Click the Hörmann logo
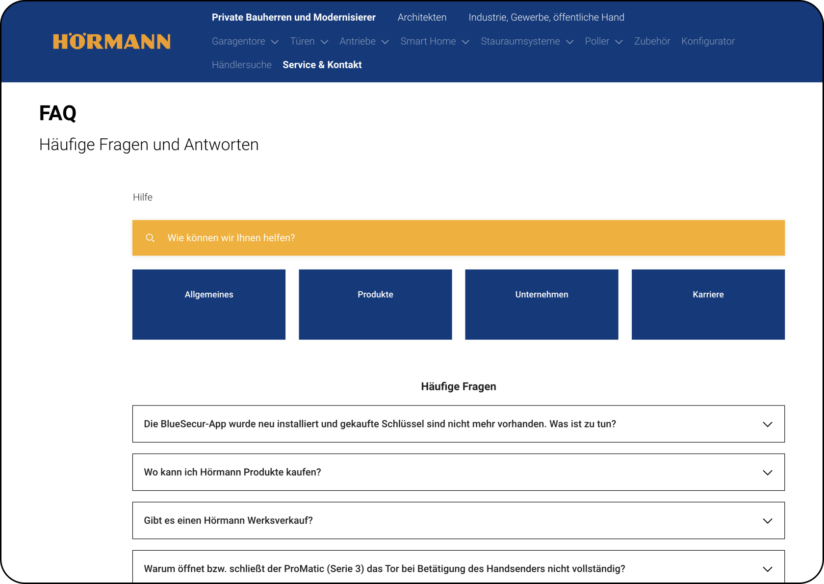 click(x=112, y=42)
